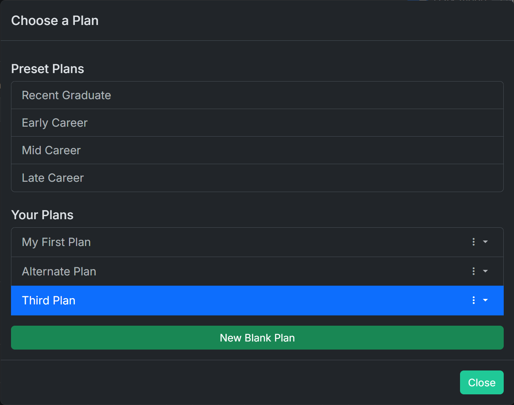Select My First Plan from Your Plans
Image resolution: width=514 pixels, height=405 pixels.
click(220, 242)
